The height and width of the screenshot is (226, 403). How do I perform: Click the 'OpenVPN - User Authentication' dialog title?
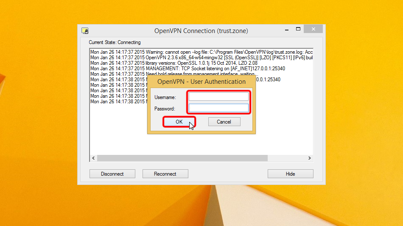click(x=201, y=82)
